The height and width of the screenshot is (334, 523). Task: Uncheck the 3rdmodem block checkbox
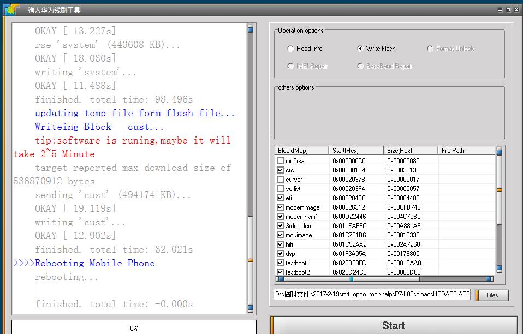coord(281,225)
